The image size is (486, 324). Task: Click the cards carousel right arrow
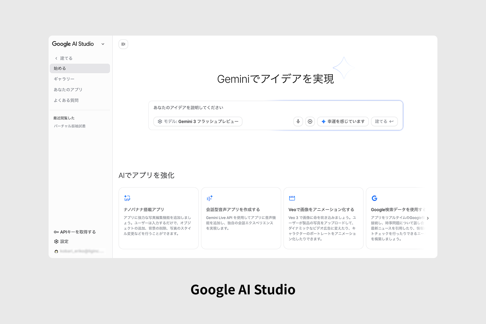point(428,218)
